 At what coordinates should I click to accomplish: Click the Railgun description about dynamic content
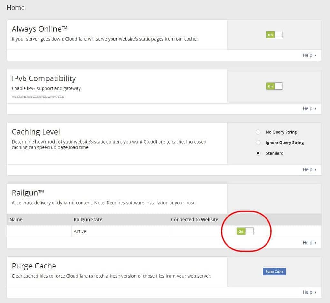point(103,203)
